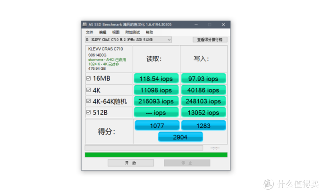Click the 476.94 GB capacity text

(97, 68)
